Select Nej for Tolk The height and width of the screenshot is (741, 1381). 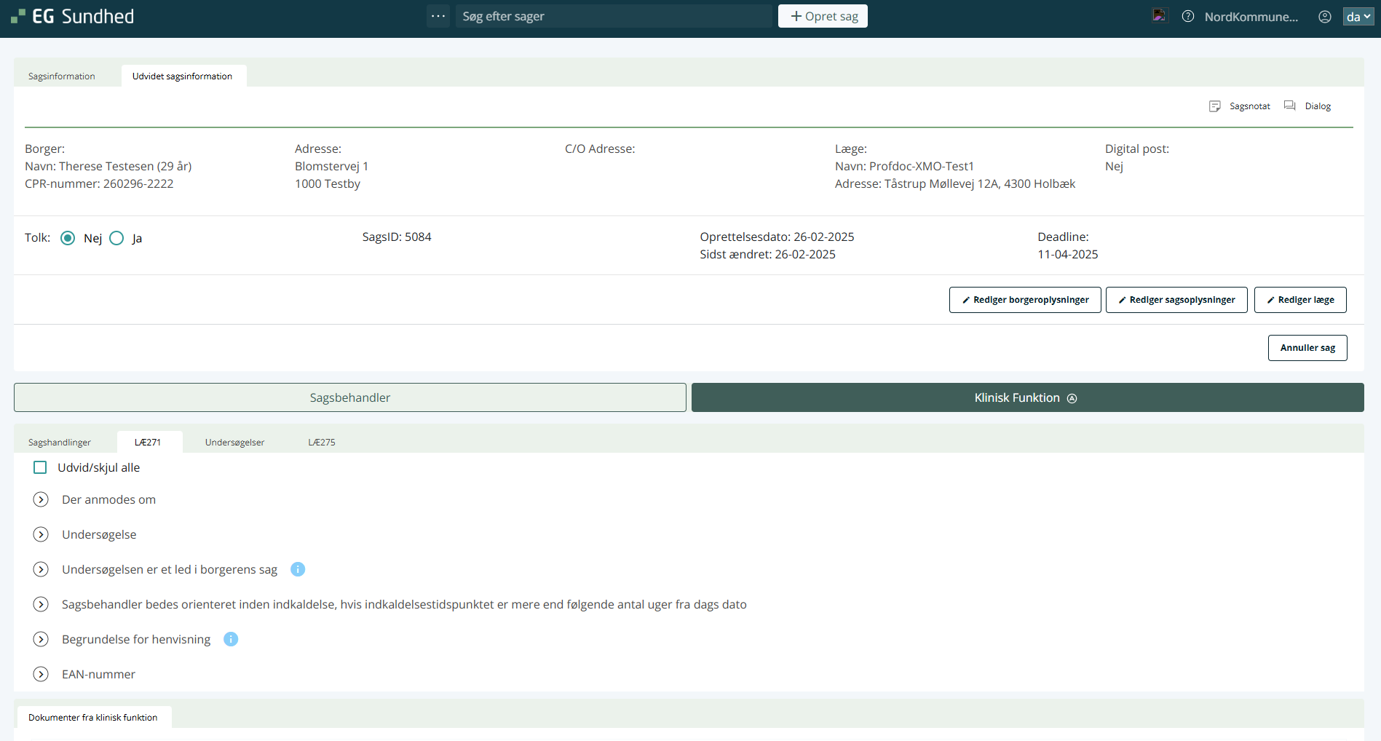68,238
